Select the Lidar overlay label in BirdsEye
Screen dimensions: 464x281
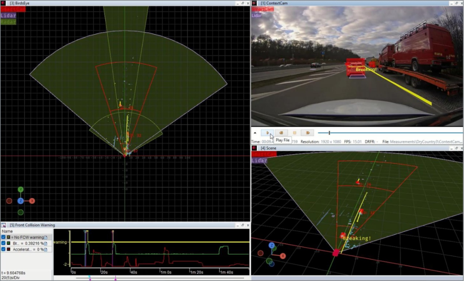pos(8,15)
